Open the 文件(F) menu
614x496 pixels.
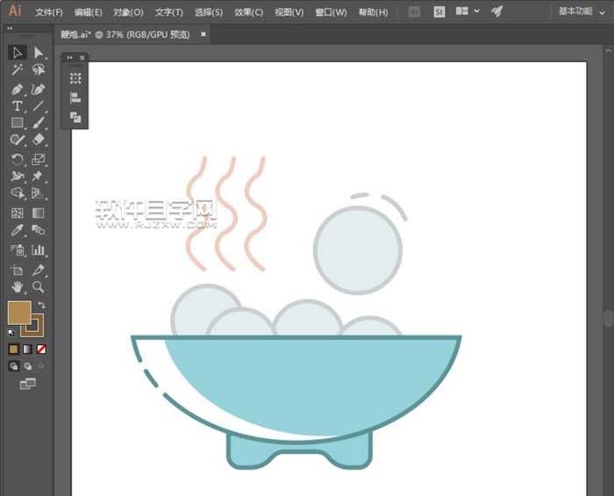(x=49, y=12)
